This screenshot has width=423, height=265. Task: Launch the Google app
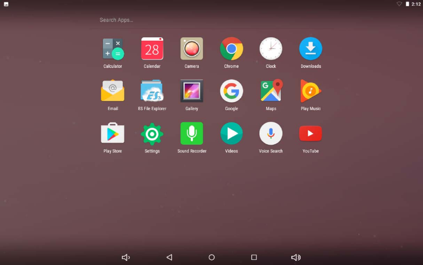point(231,91)
